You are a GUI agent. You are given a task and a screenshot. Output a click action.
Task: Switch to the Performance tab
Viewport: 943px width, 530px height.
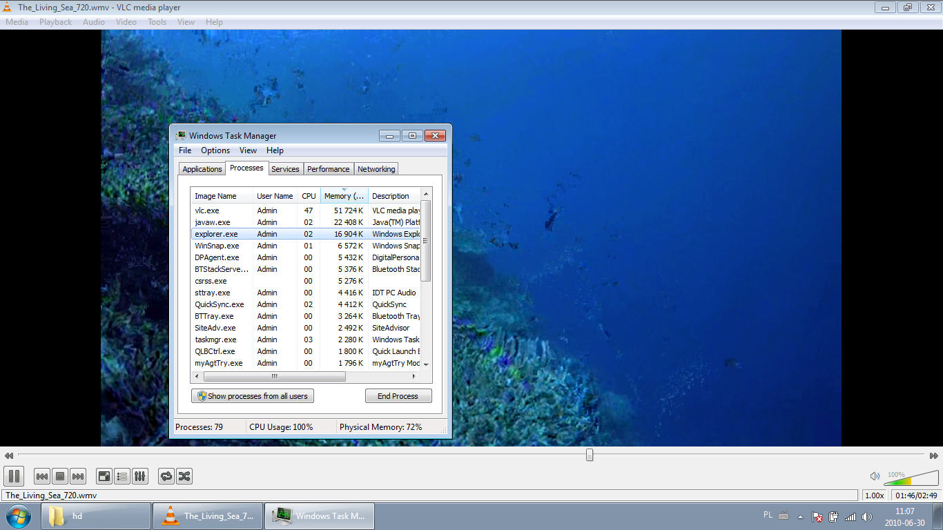click(x=329, y=169)
